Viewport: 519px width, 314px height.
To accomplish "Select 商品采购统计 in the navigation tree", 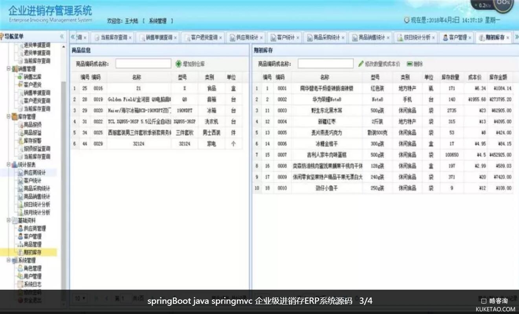I will pos(37,188).
